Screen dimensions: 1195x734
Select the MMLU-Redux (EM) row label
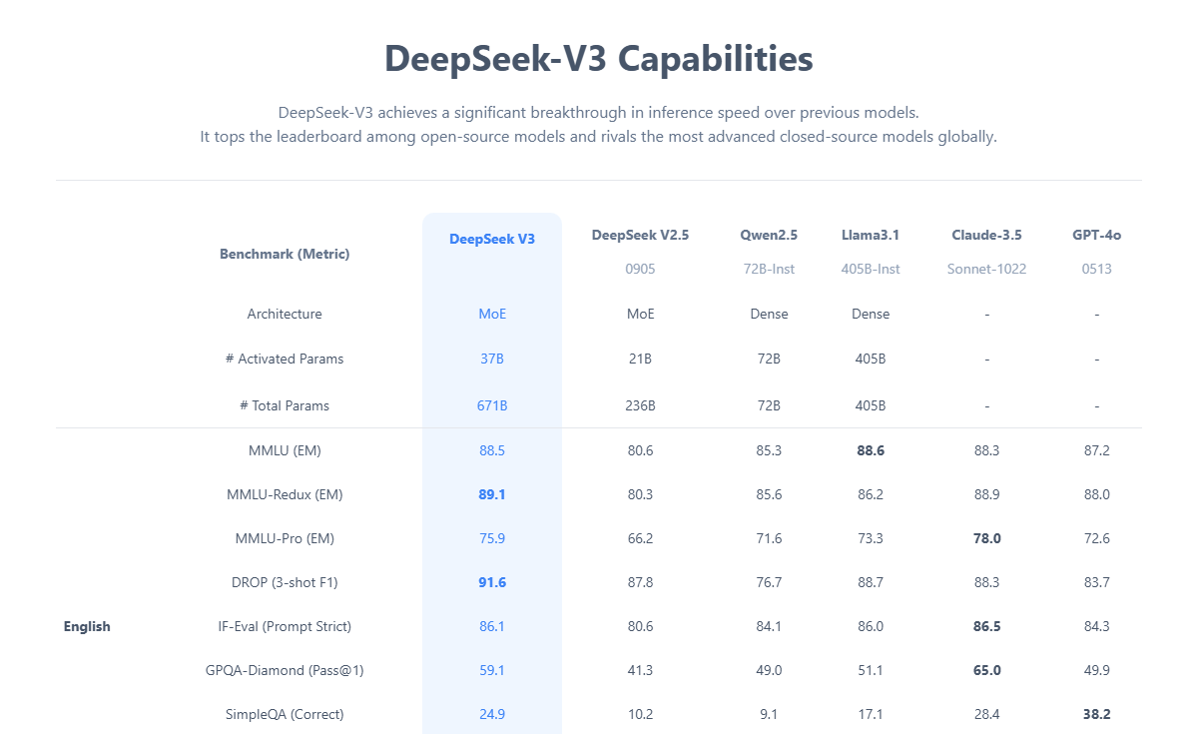click(x=285, y=494)
